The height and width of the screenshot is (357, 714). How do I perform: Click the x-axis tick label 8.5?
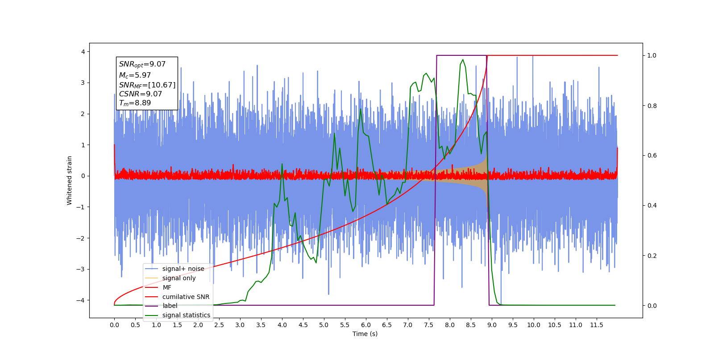(471, 325)
